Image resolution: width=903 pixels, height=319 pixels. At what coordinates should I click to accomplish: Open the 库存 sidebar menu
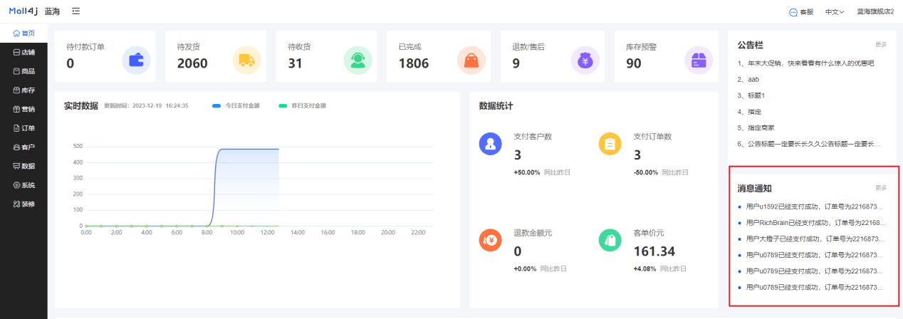point(24,90)
